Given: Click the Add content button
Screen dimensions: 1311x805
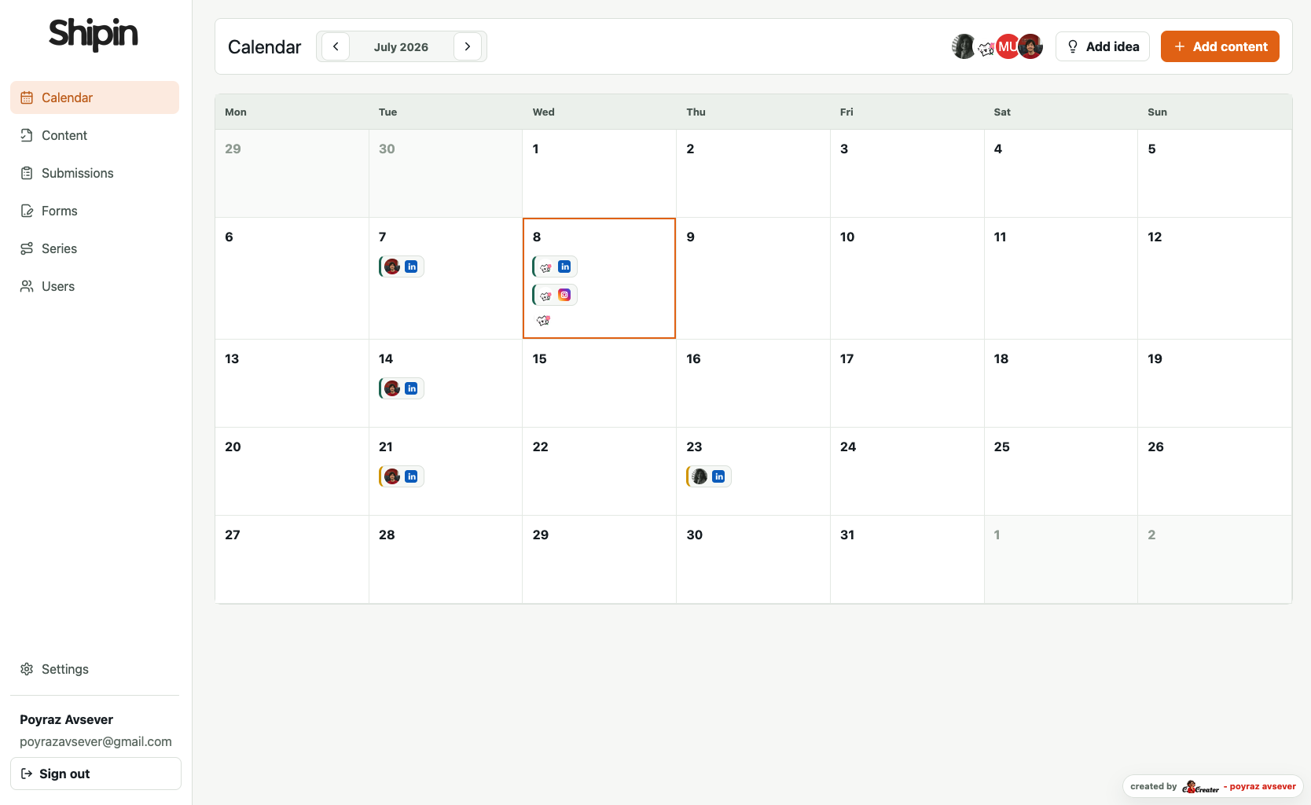Looking at the screenshot, I should [x=1220, y=46].
